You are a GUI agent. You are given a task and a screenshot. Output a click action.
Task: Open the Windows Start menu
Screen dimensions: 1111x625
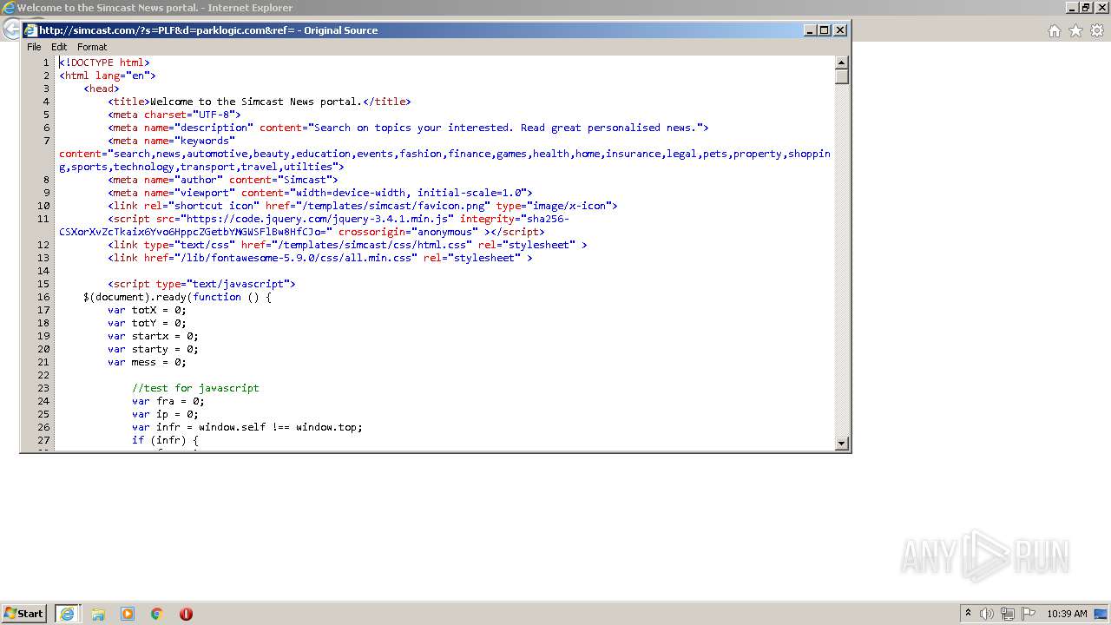(x=24, y=613)
